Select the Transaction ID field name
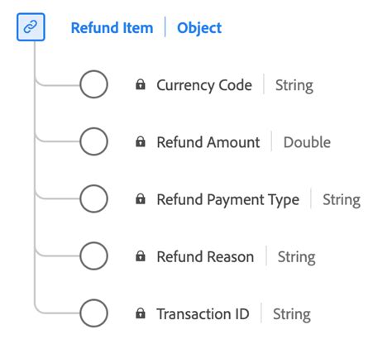 tap(203, 314)
